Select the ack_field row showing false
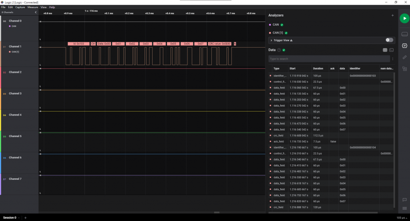Viewport: 410px width, 221px height. (331, 141)
